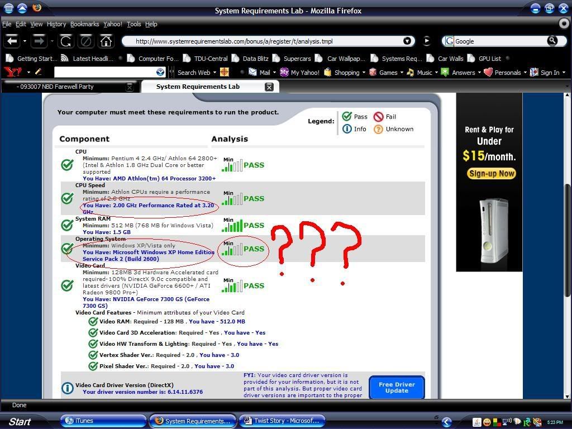The height and width of the screenshot is (429, 572).
Task: Click the search magnifier in Google box
Action: coord(552,40)
